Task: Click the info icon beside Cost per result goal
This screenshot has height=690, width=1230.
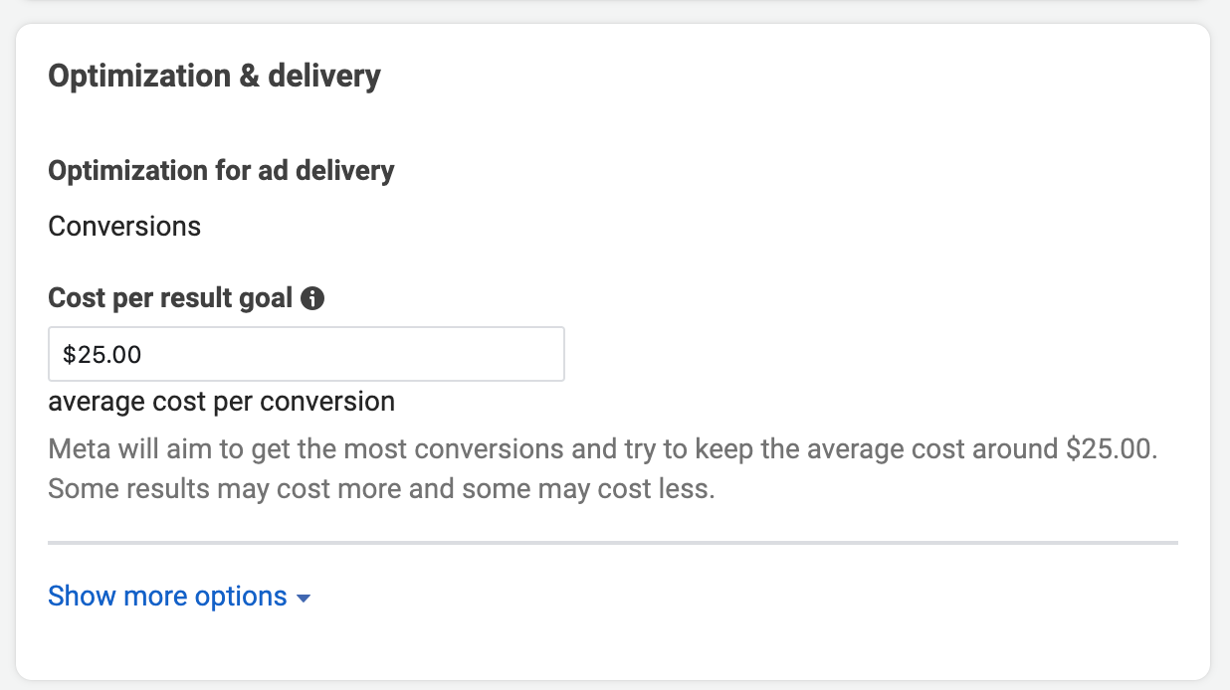Action: pyautogui.click(x=312, y=297)
